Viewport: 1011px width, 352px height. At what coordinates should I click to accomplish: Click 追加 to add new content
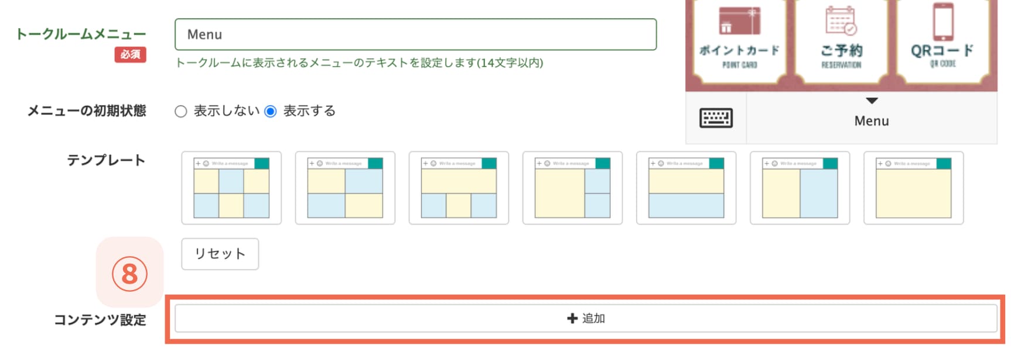(586, 318)
